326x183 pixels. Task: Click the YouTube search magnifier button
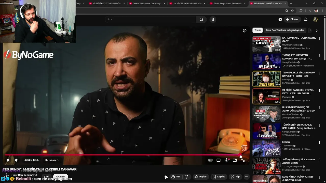coord(201,19)
